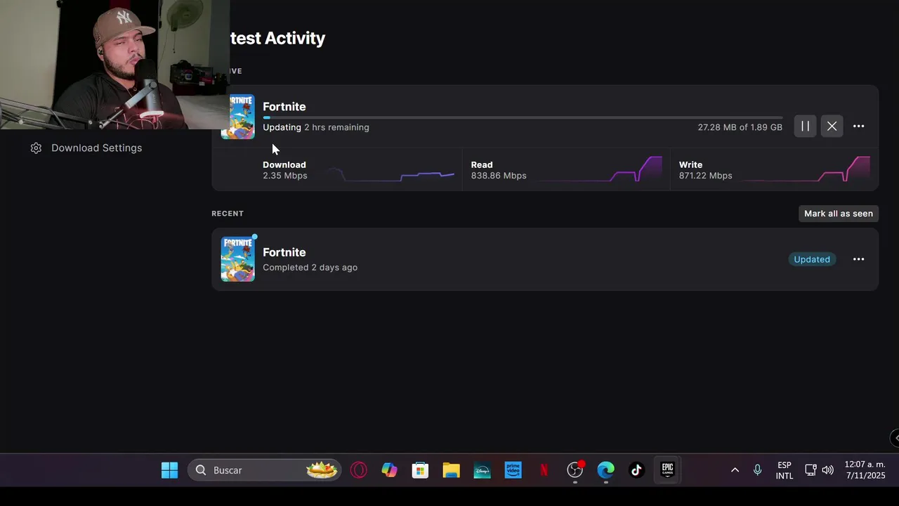Open the ESP INTL language switcher
This screenshot has width=899, height=506.
pos(785,470)
